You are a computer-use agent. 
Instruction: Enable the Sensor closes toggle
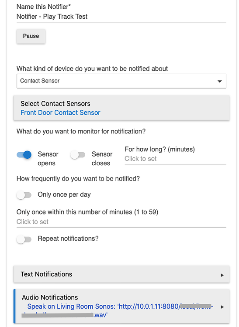78,155
